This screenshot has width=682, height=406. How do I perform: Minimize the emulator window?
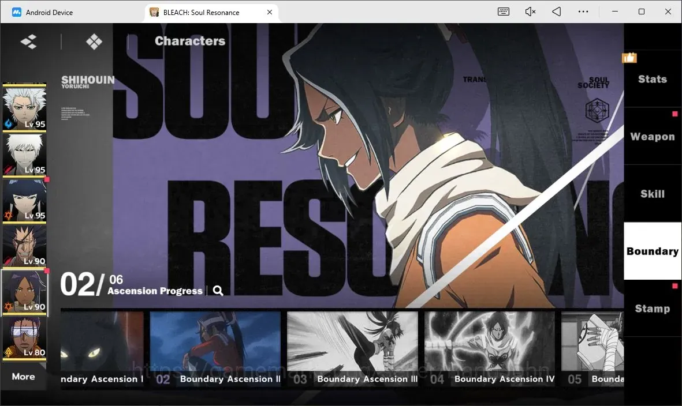615,12
